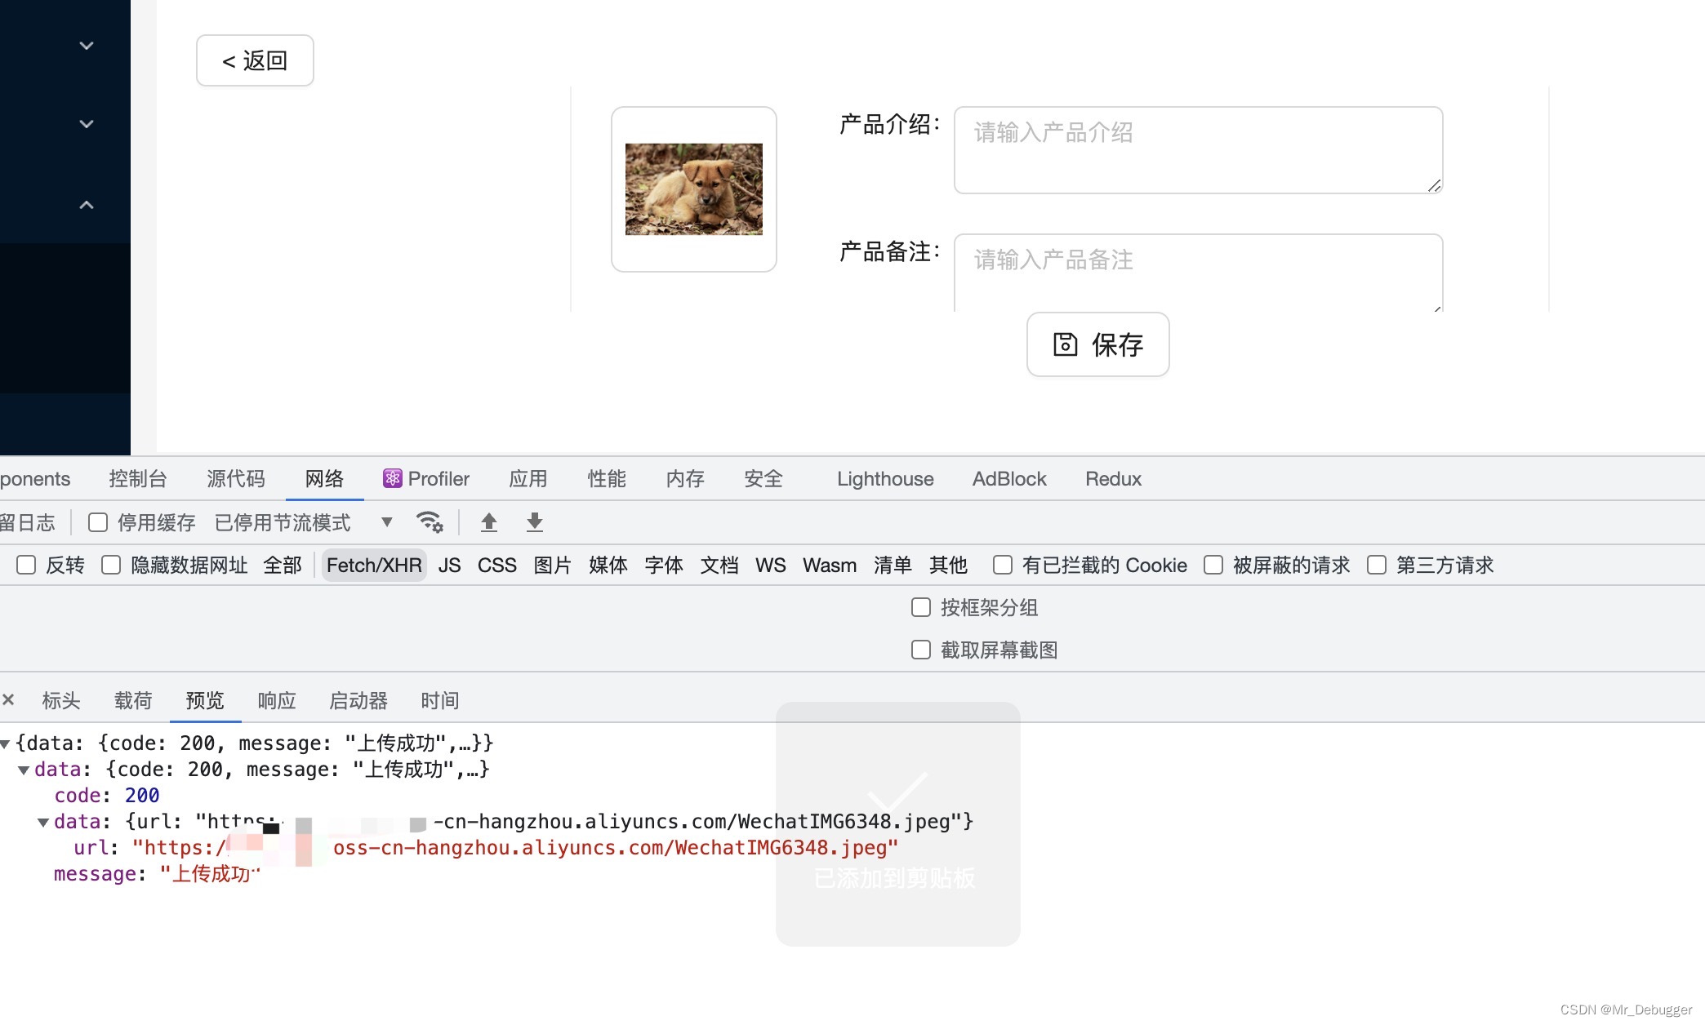Click the 返回 back button

[255, 60]
